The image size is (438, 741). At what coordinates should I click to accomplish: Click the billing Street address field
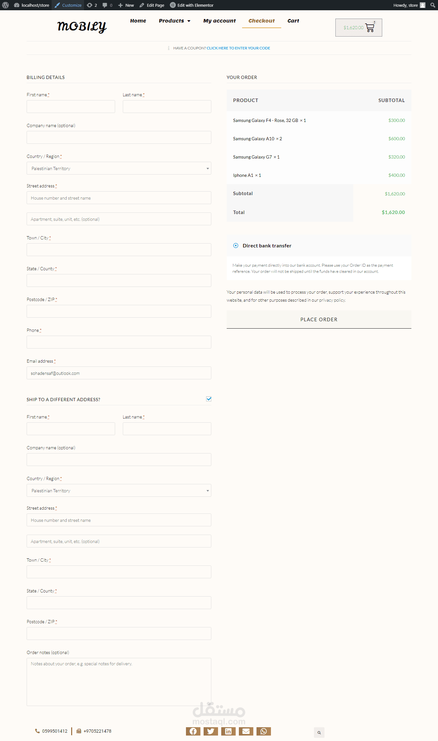coord(119,198)
